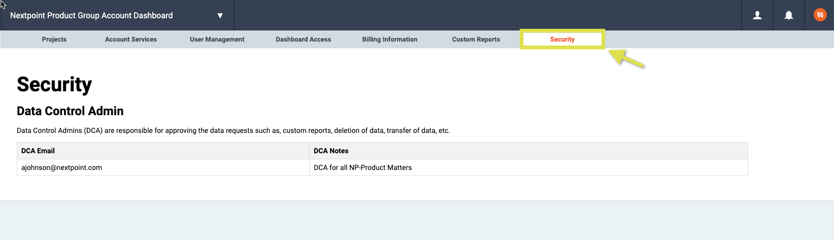Click the Data Control Admin heading
834x240 pixels.
[x=70, y=111]
